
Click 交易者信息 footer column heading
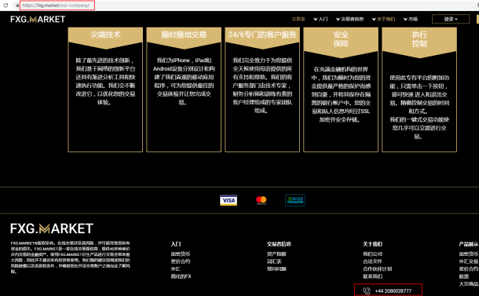[x=279, y=244]
